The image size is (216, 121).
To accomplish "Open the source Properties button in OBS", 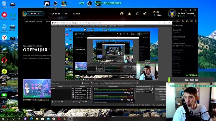I will click(x=85, y=83).
